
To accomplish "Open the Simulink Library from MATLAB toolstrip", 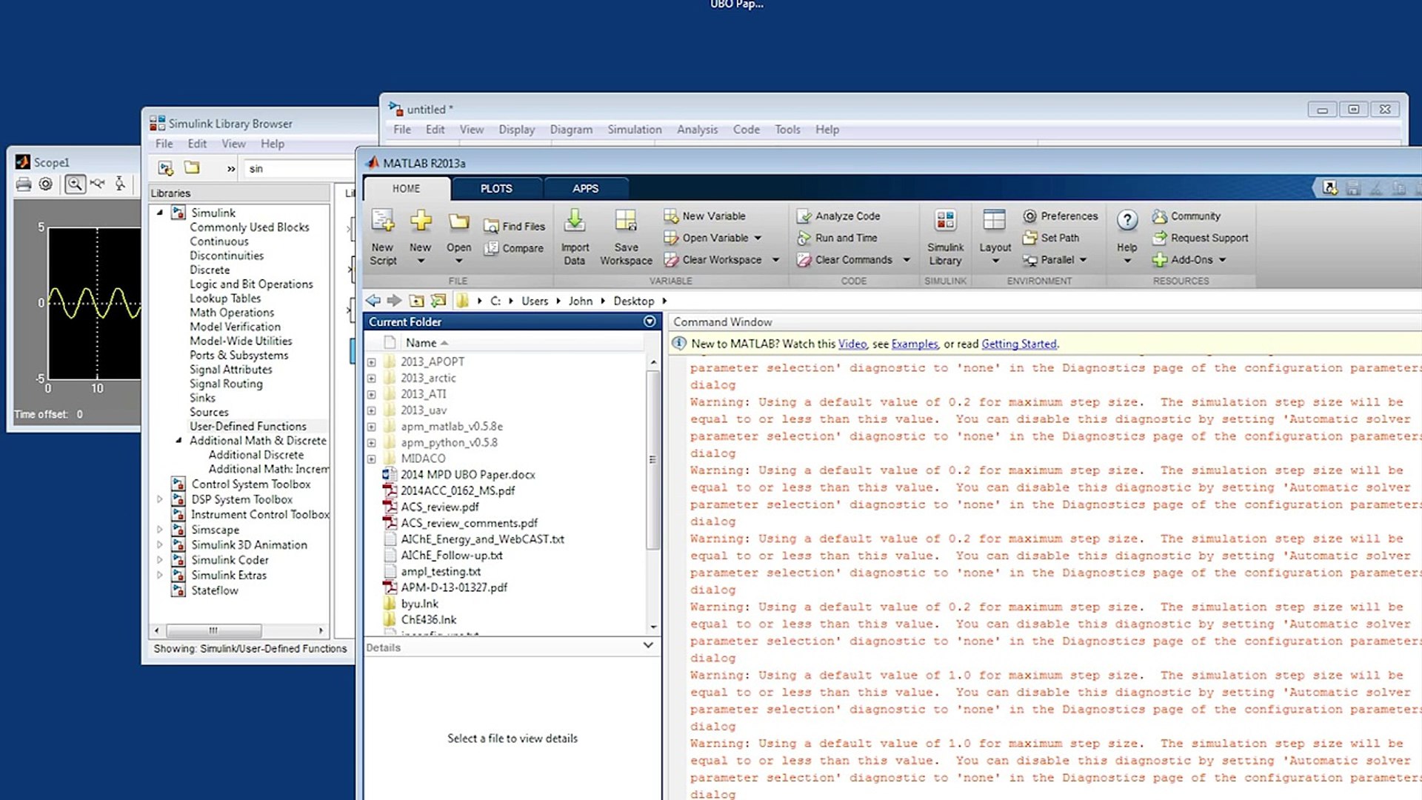I will [x=946, y=237].
